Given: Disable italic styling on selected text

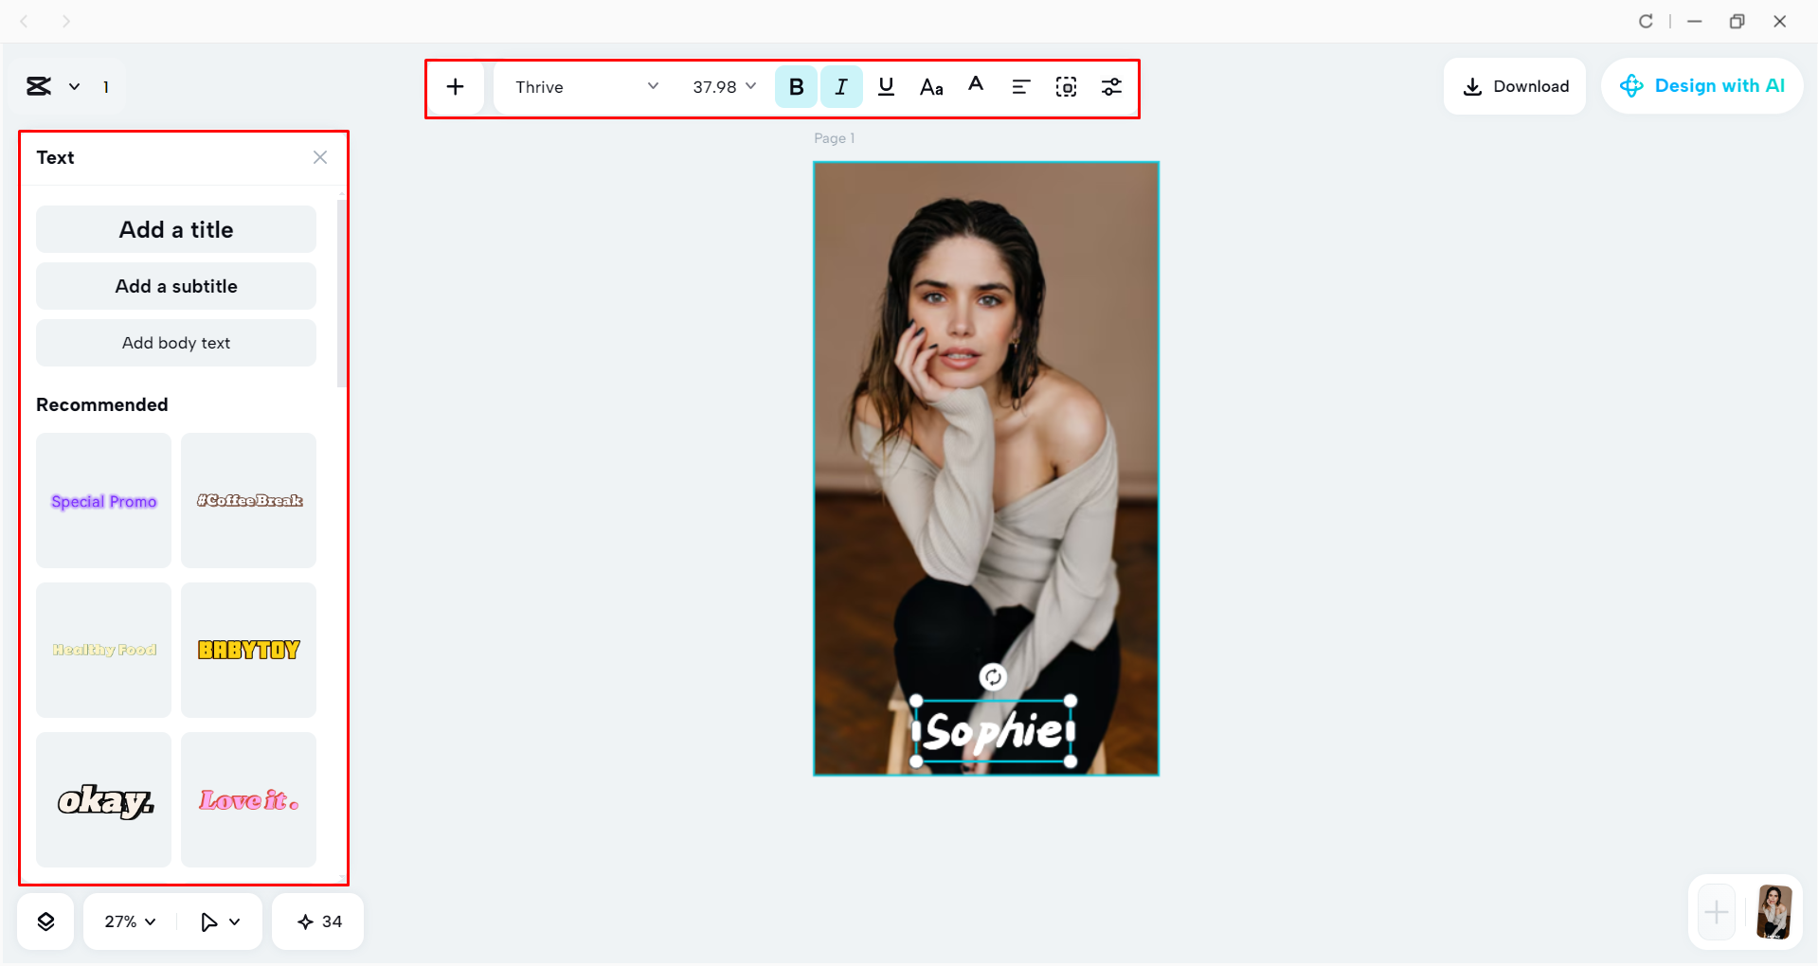Looking at the screenshot, I should click(841, 86).
